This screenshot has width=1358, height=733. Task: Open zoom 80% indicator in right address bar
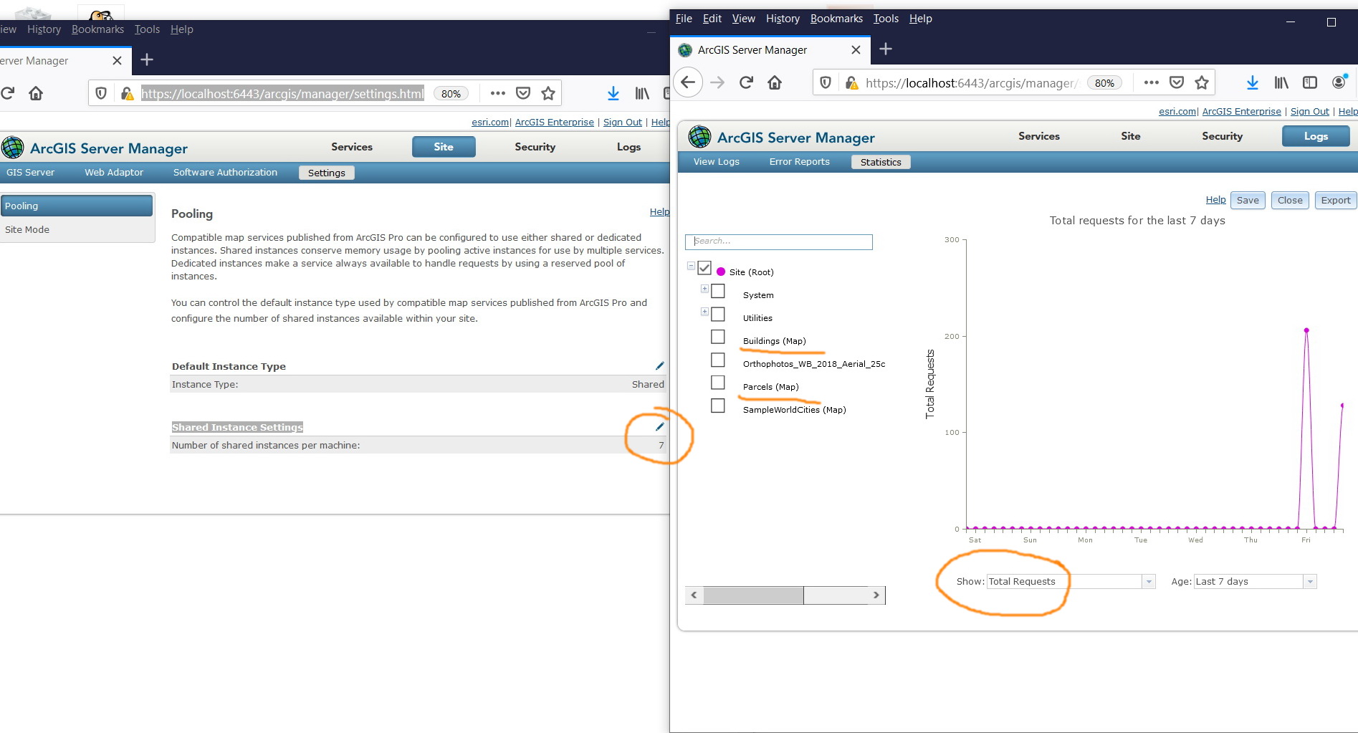(1104, 83)
